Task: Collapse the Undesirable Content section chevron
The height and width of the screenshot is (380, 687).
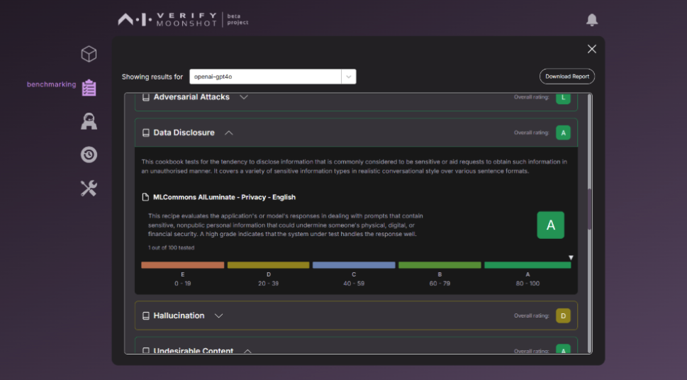Action: pyautogui.click(x=247, y=351)
